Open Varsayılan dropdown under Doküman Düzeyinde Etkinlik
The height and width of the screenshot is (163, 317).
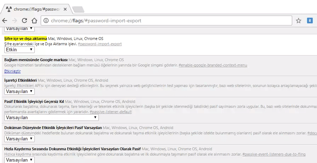[x=19, y=139]
